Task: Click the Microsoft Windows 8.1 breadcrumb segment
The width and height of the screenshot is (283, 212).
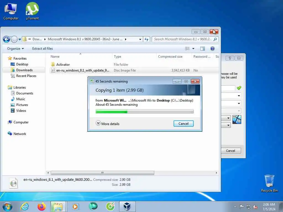Action: (x=85, y=39)
